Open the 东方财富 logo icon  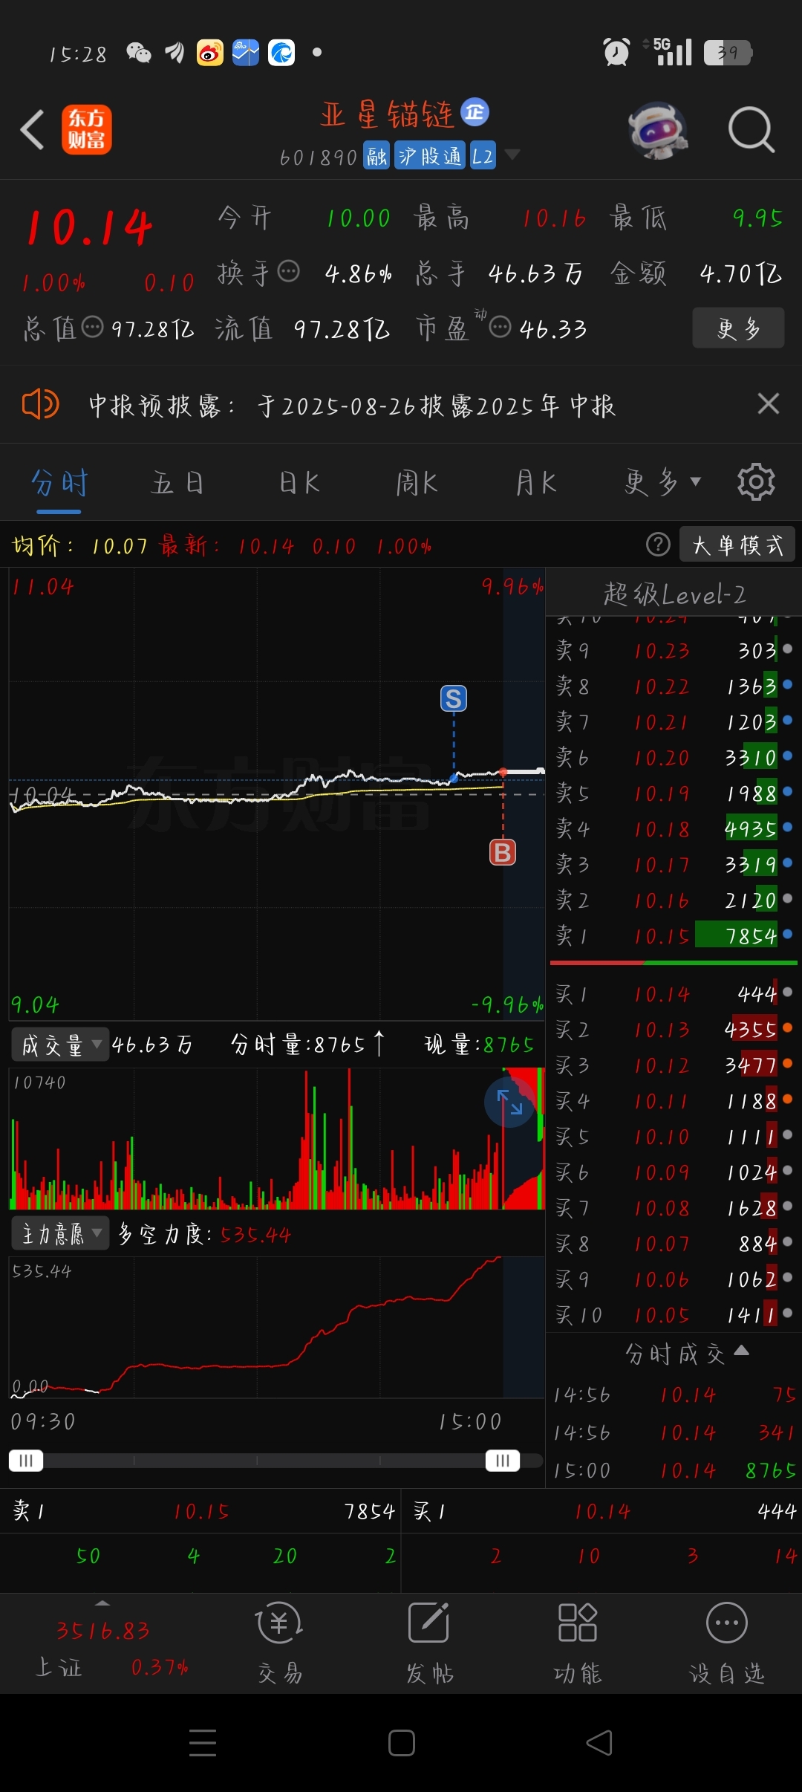(x=87, y=129)
